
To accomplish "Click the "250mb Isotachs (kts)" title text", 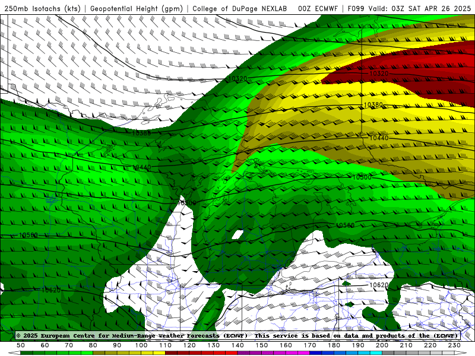I will (x=43, y=9).
